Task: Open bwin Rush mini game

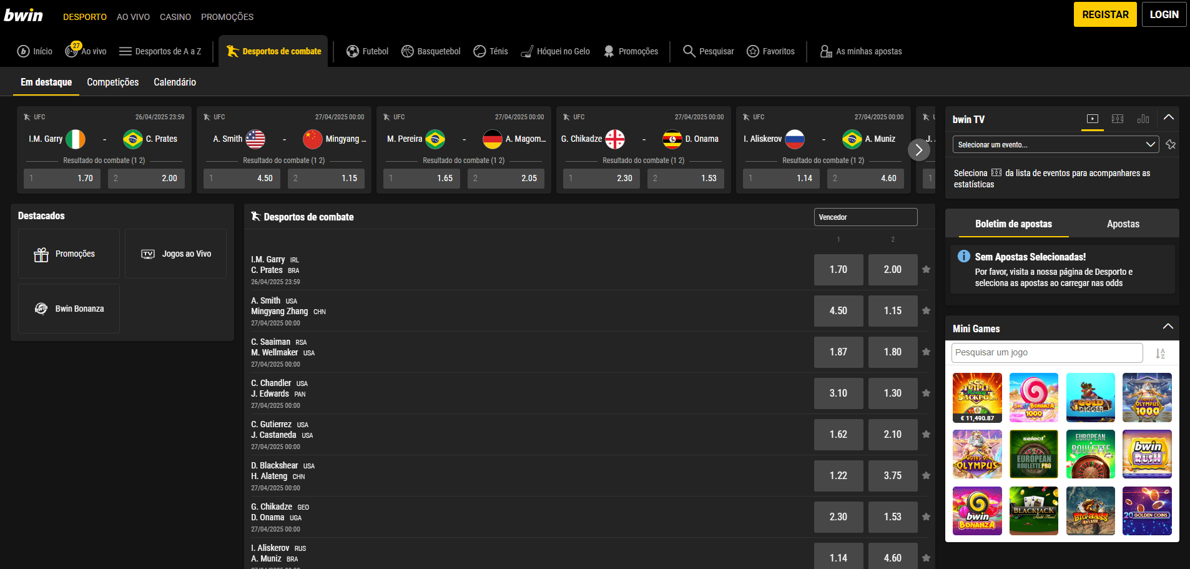Action: [x=1148, y=455]
